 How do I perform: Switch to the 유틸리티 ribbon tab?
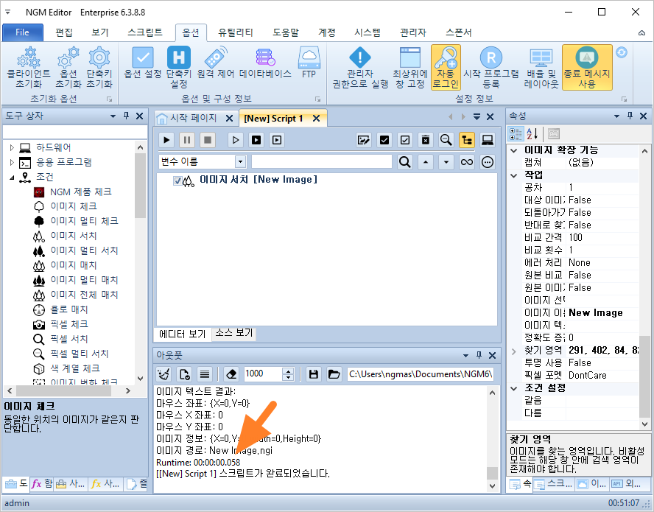coord(235,32)
